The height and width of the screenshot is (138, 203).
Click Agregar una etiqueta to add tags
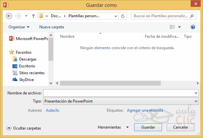(x=145, y=110)
